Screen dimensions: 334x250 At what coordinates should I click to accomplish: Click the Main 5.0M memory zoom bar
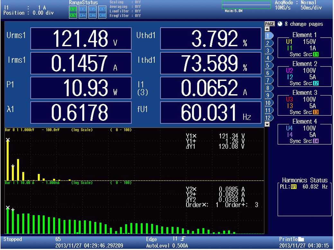click(246, 6)
